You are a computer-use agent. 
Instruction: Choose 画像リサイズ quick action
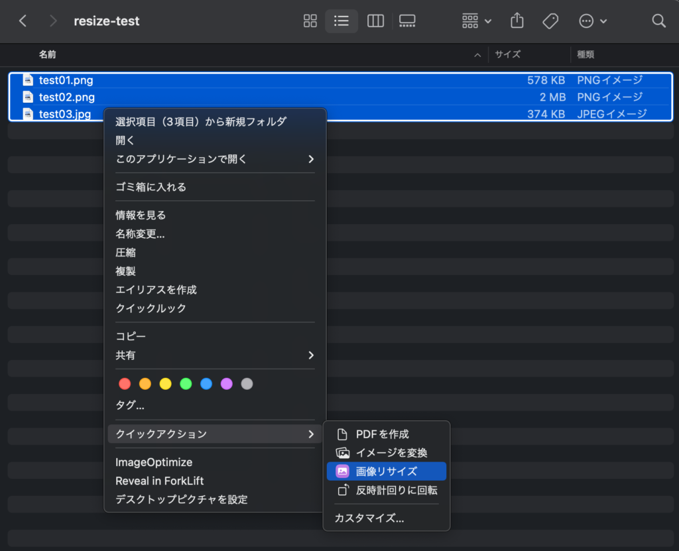[386, 471]
